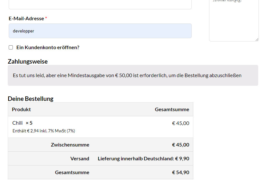Click the Versand row label
This screenshot has width=264, height=196.
click(80, 158)
